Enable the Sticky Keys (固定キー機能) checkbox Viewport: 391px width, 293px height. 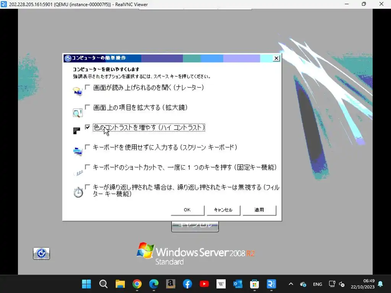[x=87, y=167]
